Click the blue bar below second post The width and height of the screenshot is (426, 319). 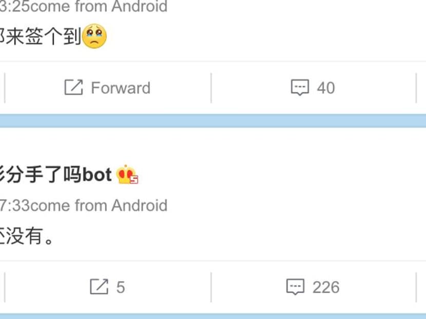[x=213, y=316]
